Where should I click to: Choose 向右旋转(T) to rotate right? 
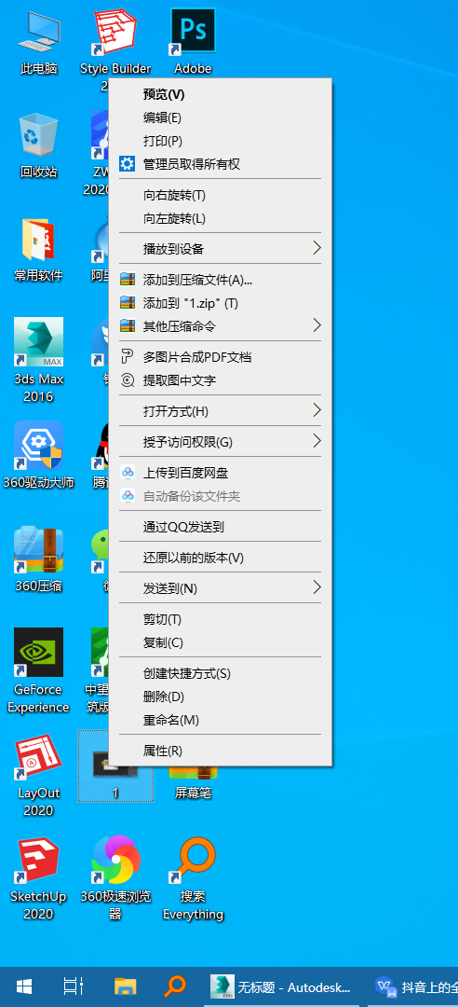tap(220, 195)
